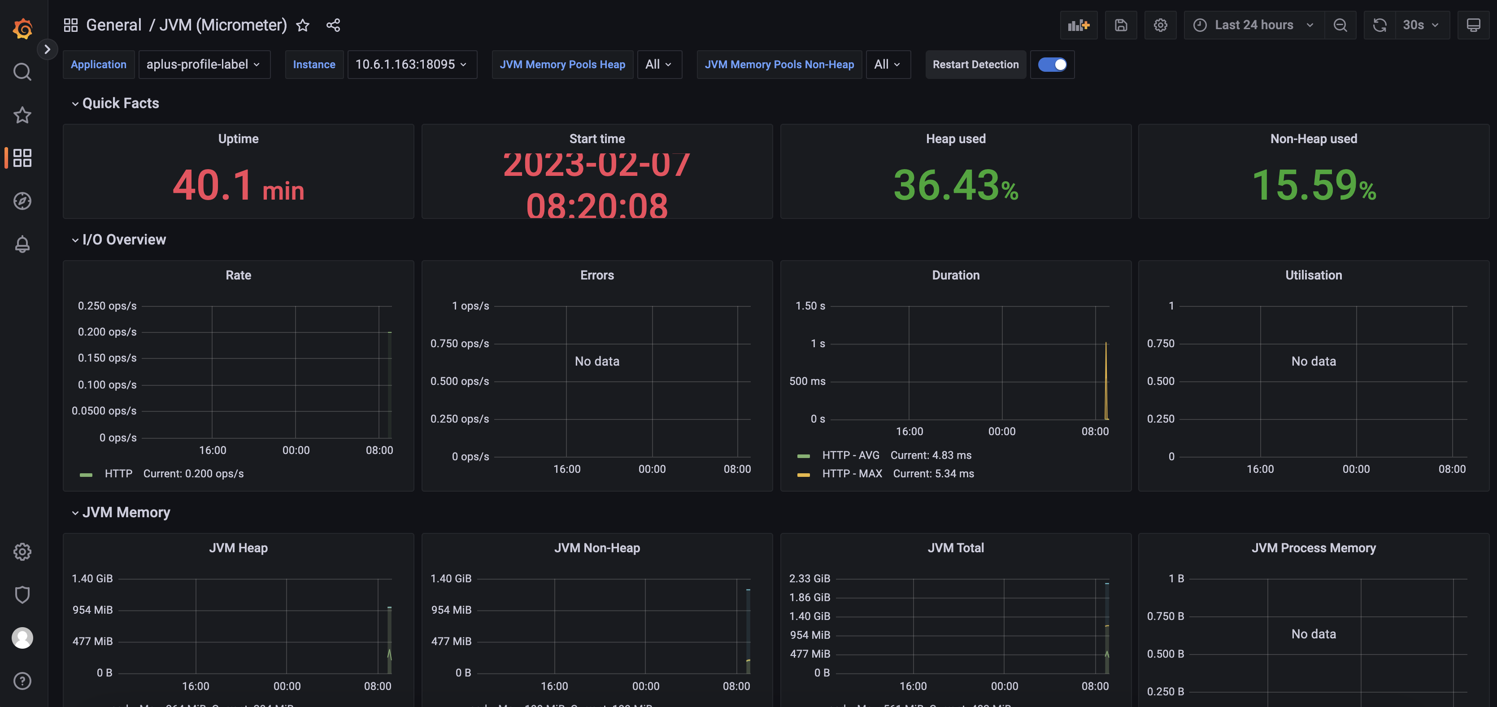This screenshot has width=1497, height=707.
Task: Refresh the dashboard now
Action: pyautogui.click(x=1380, y=25)
